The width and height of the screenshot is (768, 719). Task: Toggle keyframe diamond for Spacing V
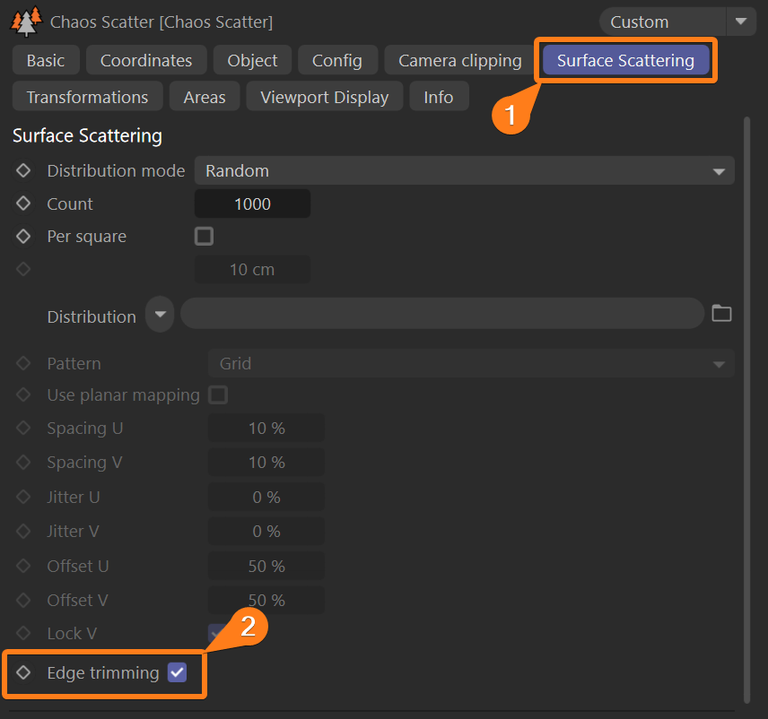coord(23,462)
